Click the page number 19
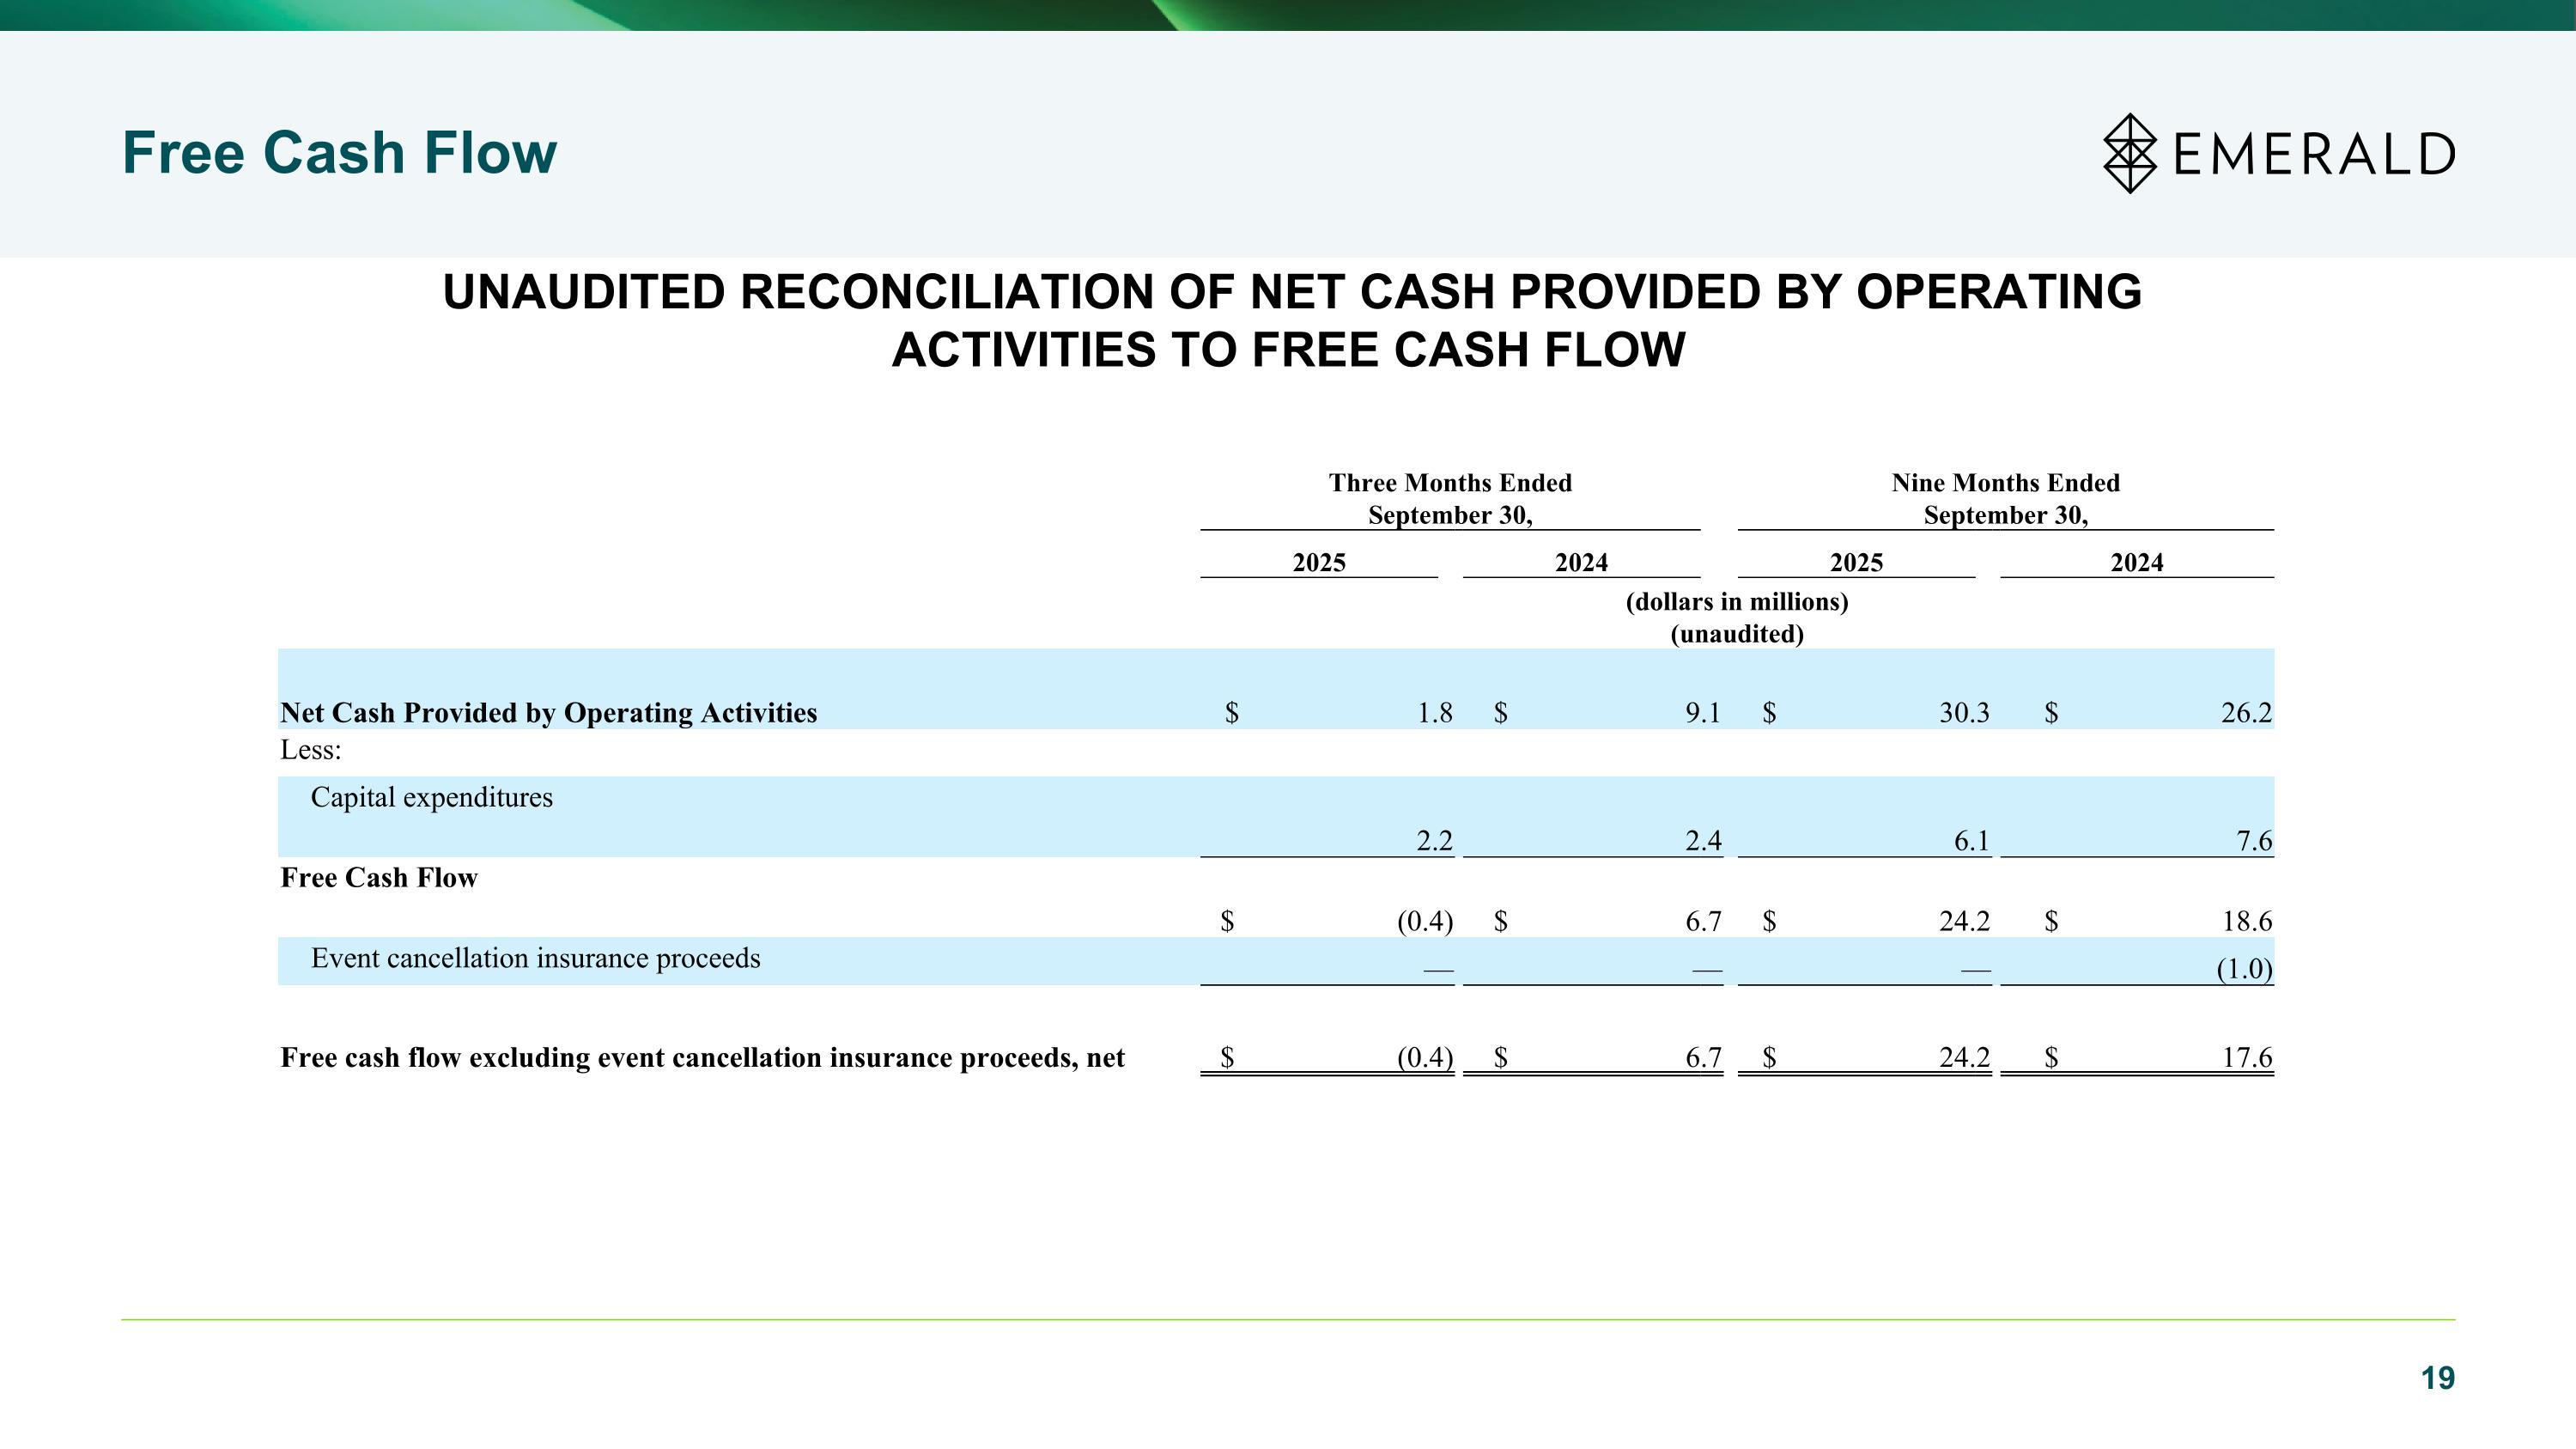Image resolution: width=2576 pixels, height=1449 pixels. click(x=2437, y=1378)
